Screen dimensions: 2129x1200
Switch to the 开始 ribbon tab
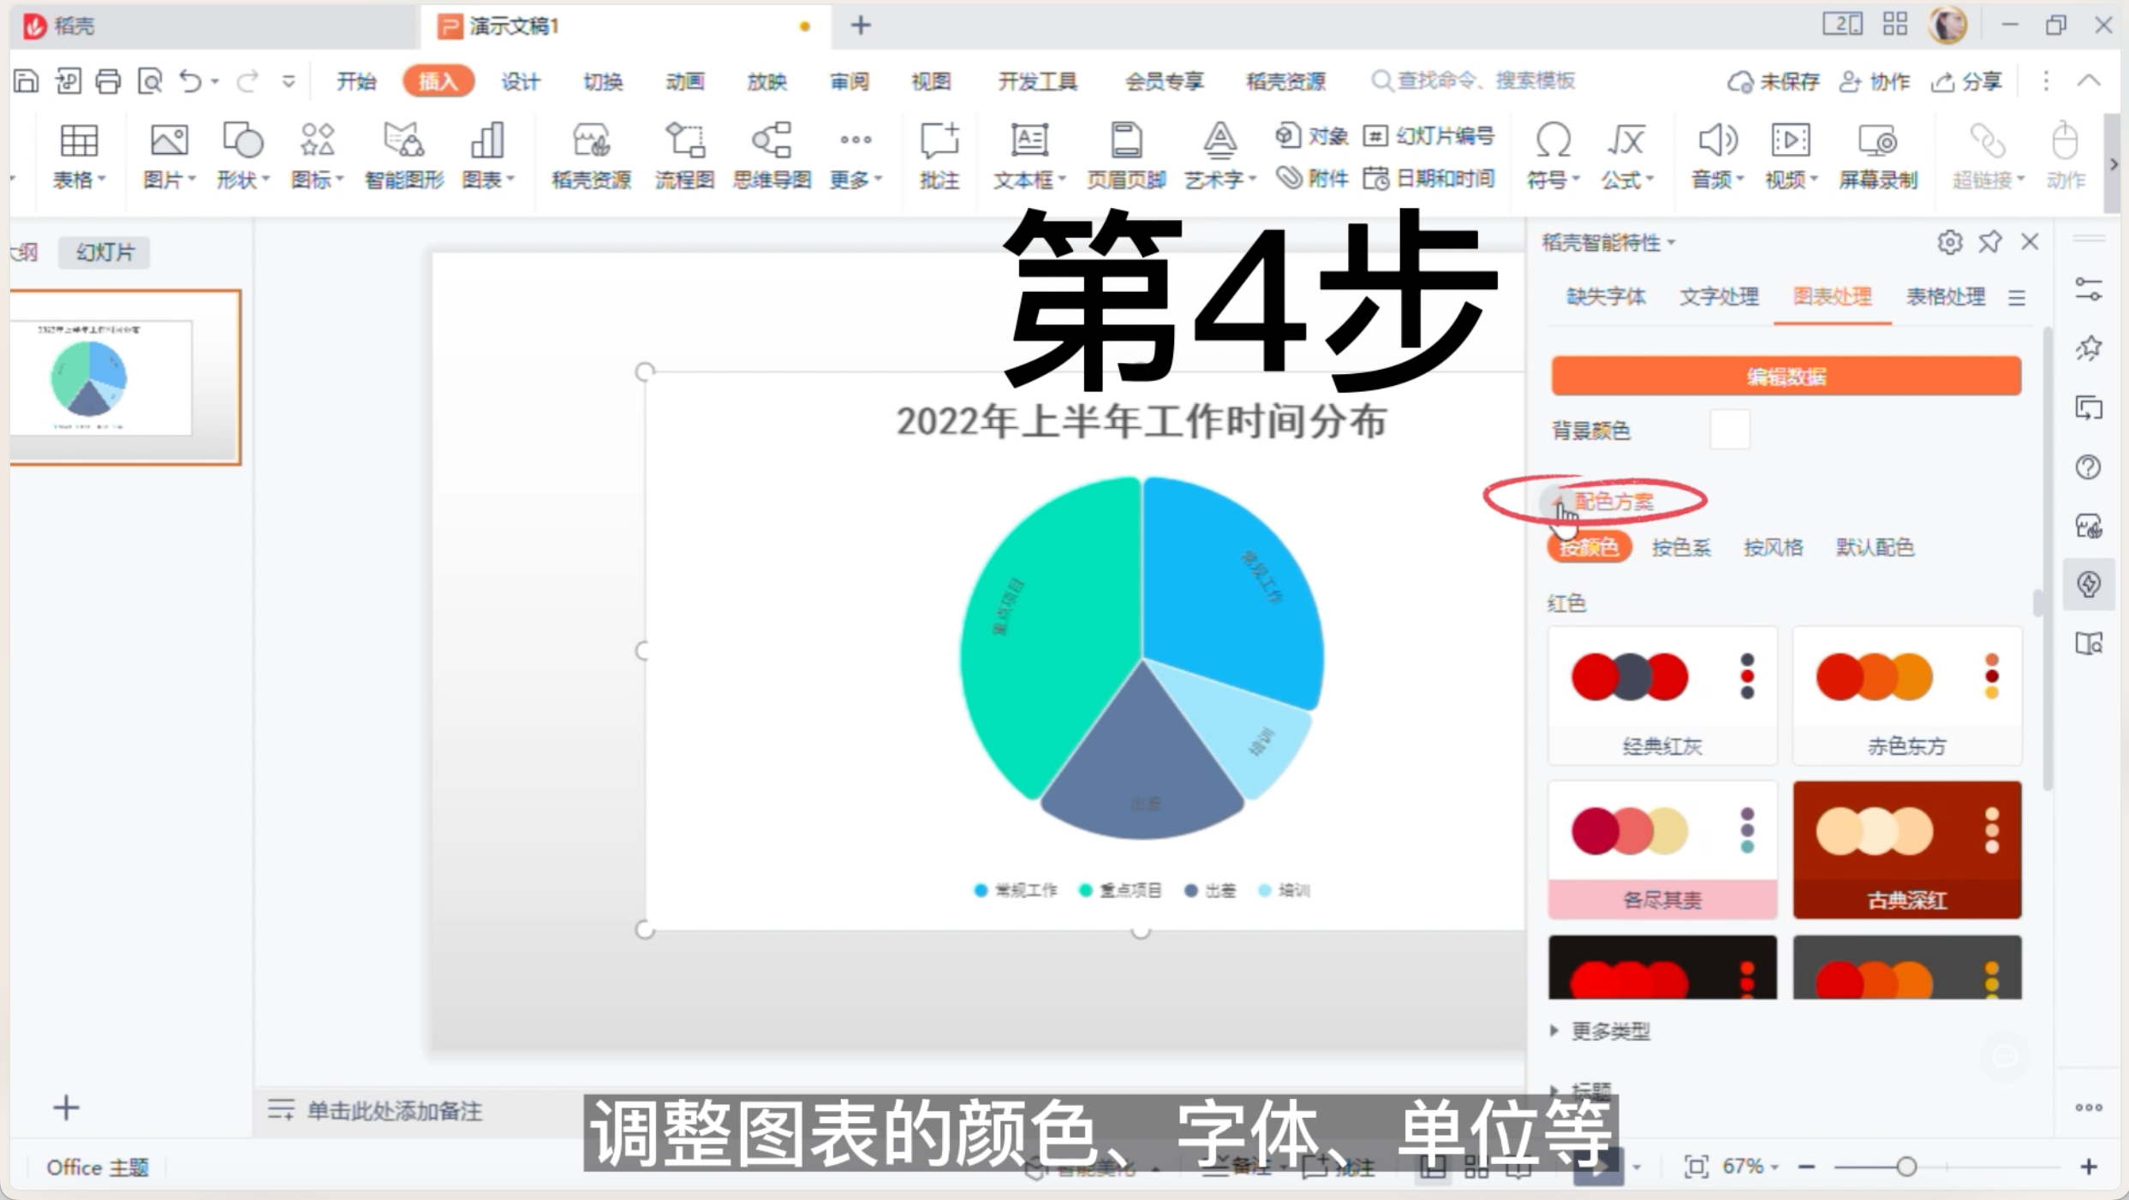coord(356,81)
